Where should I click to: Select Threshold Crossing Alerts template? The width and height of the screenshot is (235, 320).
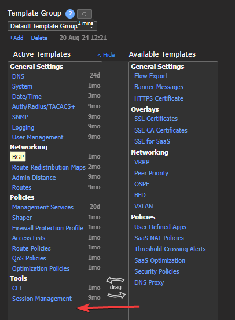point(170,249)
